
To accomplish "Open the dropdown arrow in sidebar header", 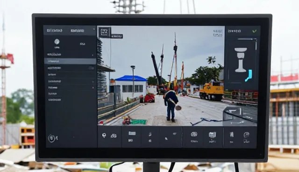I will pos(93,29).
